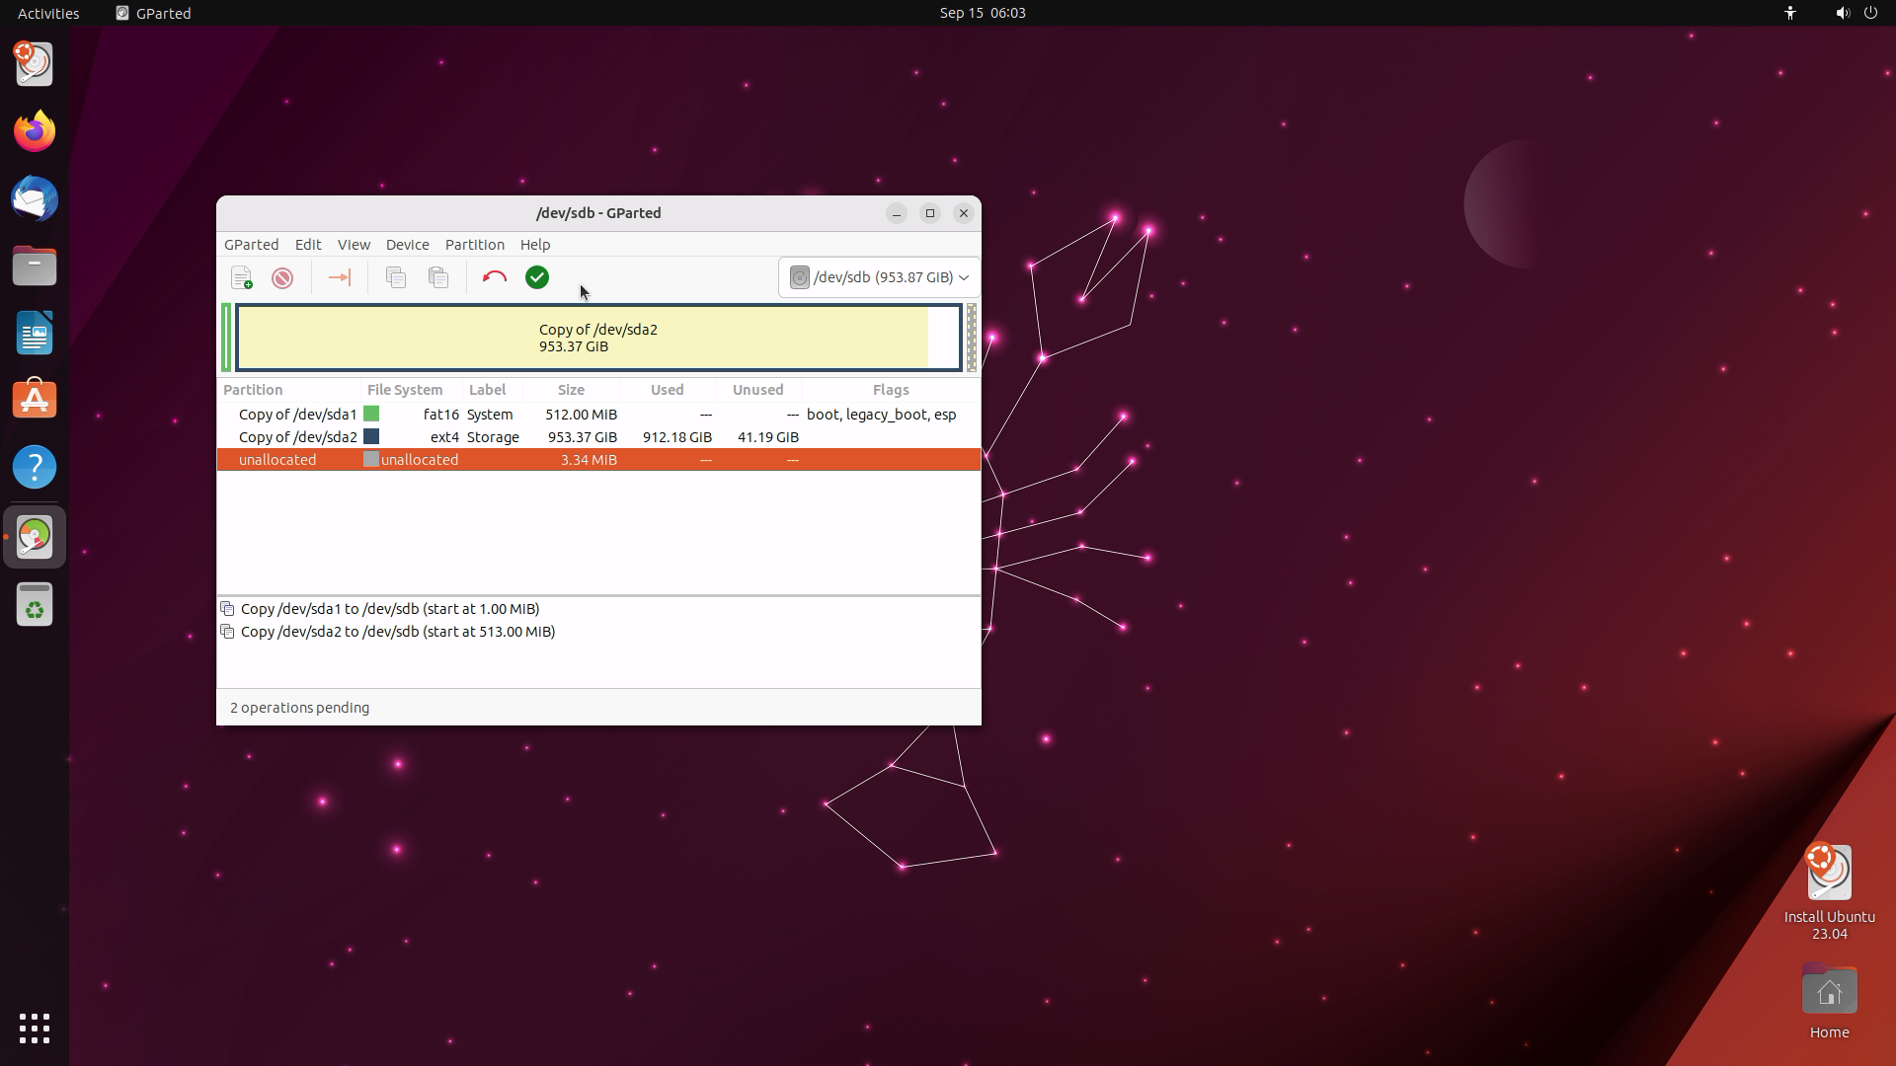
Task: Launch LibreOffice Writer from the dock
Action: [35, 333]
